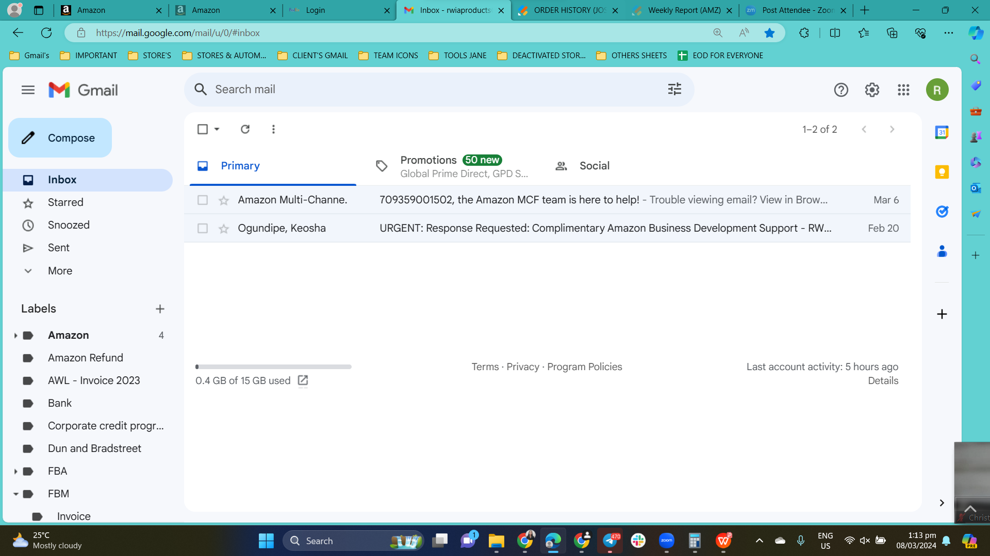This screenshot has width=990, height=556.
Task: Click the search options filter icon
Action: click(674, 89)
